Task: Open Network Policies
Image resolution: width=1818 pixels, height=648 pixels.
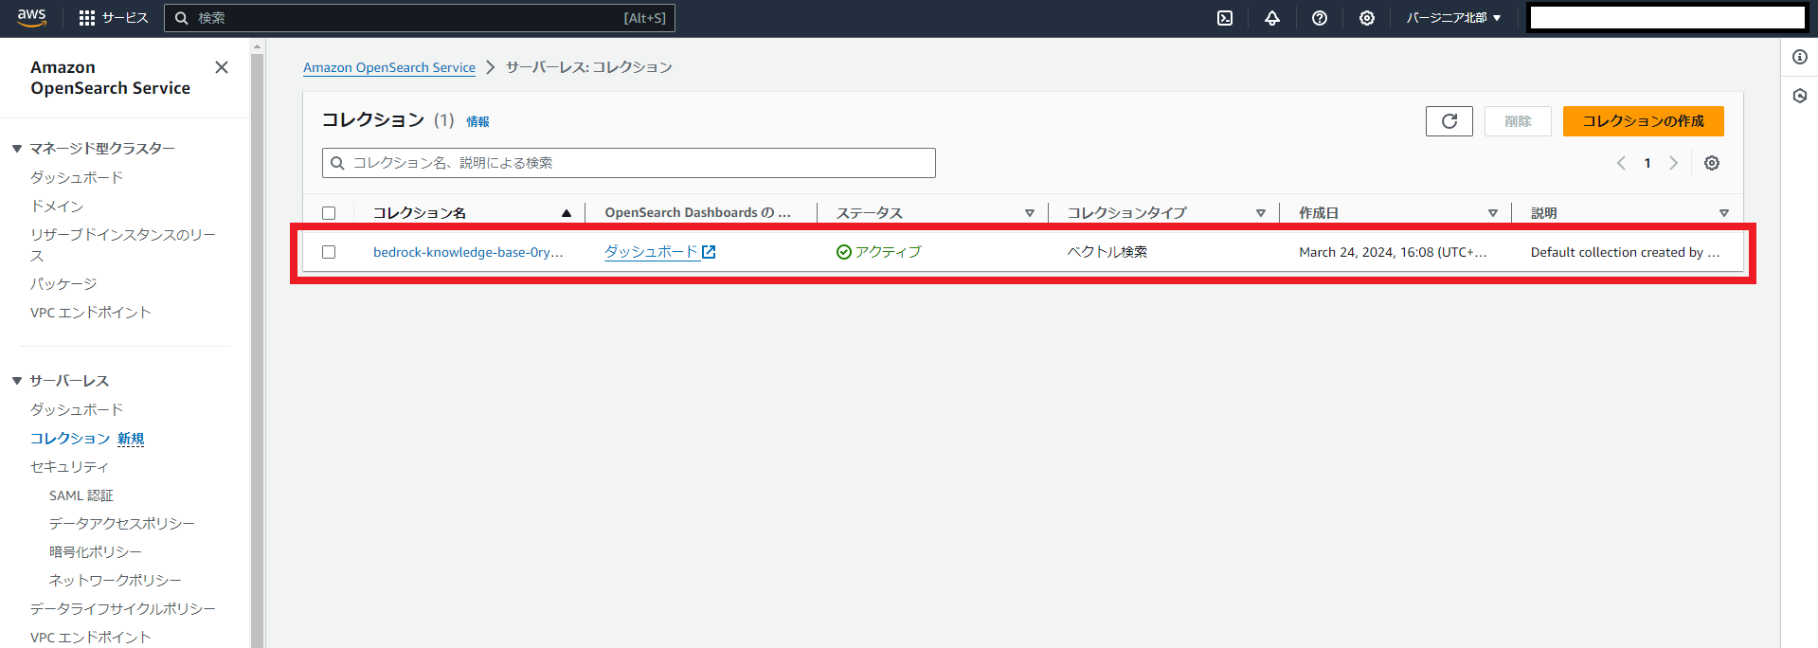Action: 116,580
